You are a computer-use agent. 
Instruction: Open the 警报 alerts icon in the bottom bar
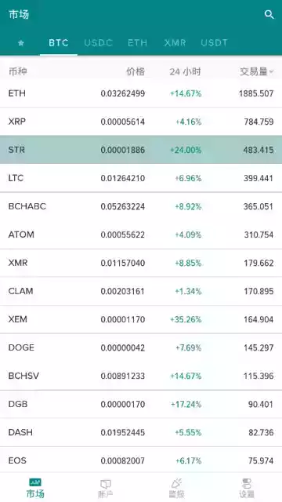pyautogui.click(x=176, y=483)
